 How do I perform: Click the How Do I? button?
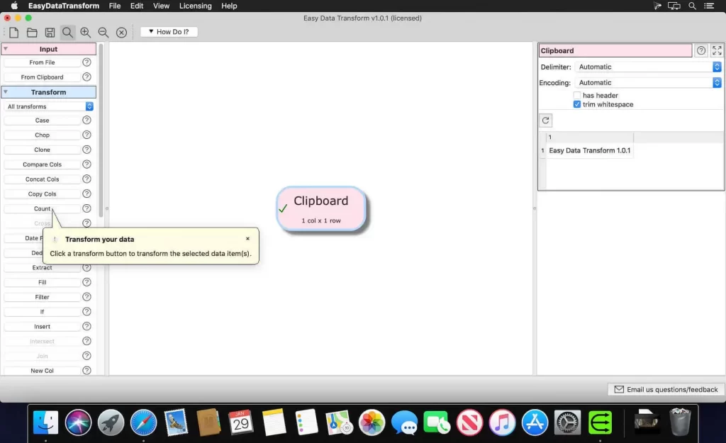[168, 31]
